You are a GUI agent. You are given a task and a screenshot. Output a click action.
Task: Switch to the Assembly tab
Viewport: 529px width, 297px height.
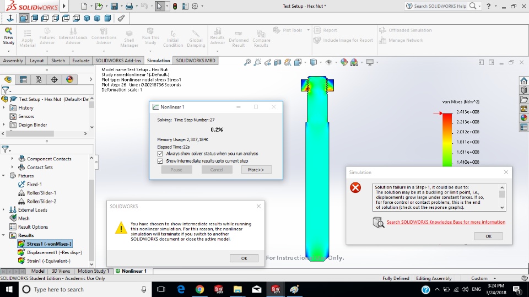pyautogui.click(x=13, y=61)
